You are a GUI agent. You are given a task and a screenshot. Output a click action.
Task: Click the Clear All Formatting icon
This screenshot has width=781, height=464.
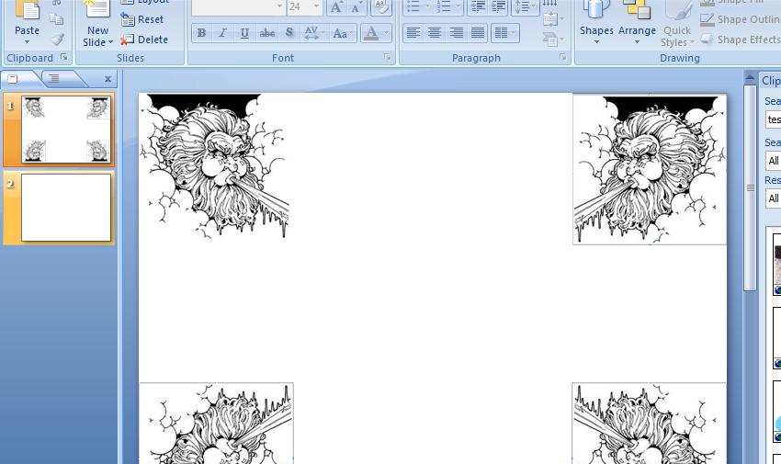click(x=381, y=7)
